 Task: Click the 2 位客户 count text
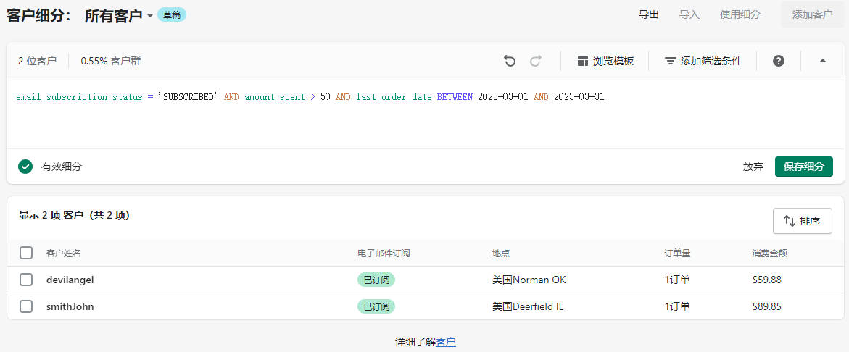coord(38,61)
